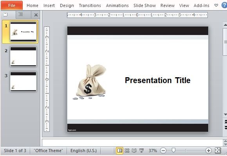227x156 pixels.
Task: Select slide 1 thumbnail
Action: (x=23, y=32)
